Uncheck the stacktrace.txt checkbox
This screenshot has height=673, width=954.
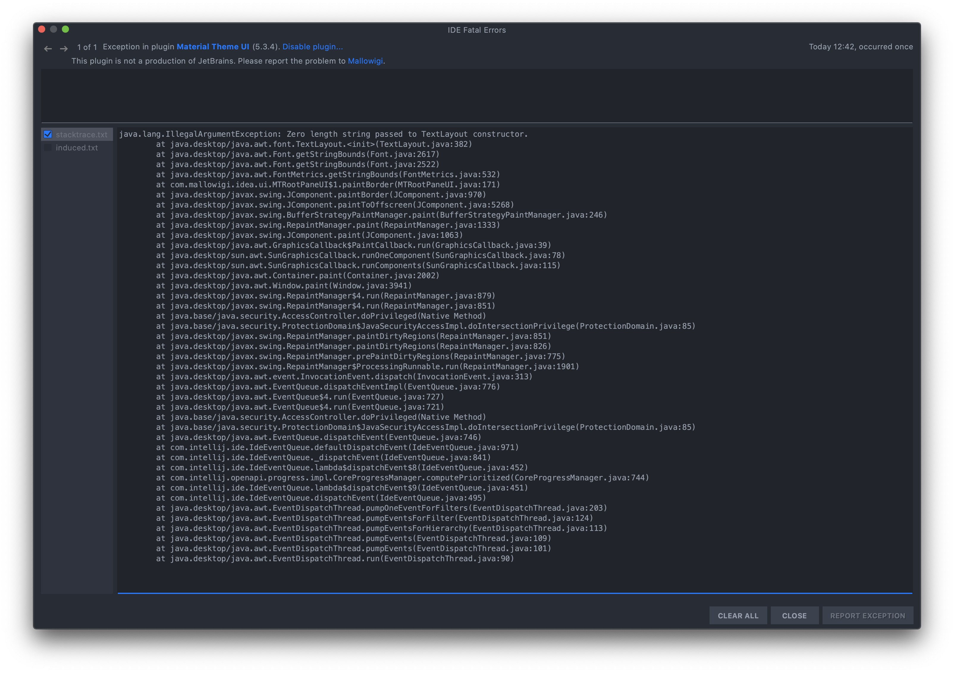coord(48,134)
